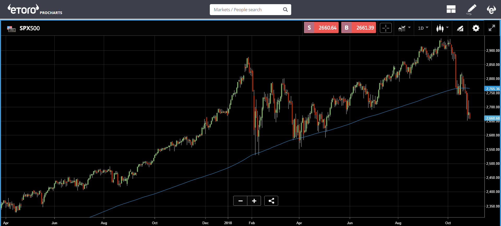Expand the compare instruments dropdown
The height and width of the screenshot is (226, 501).
coord(404,28)
